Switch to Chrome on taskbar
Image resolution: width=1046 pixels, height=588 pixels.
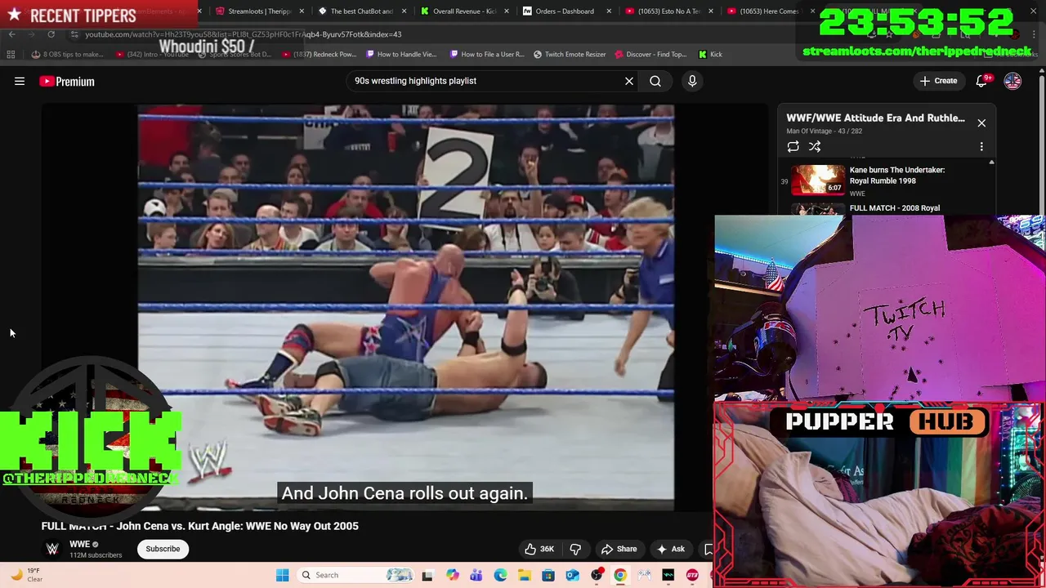[x=620, y=575]
